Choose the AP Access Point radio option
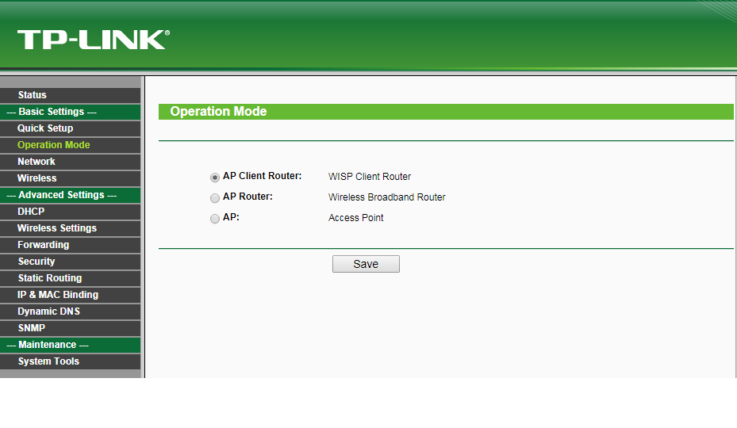 point(215,219)
